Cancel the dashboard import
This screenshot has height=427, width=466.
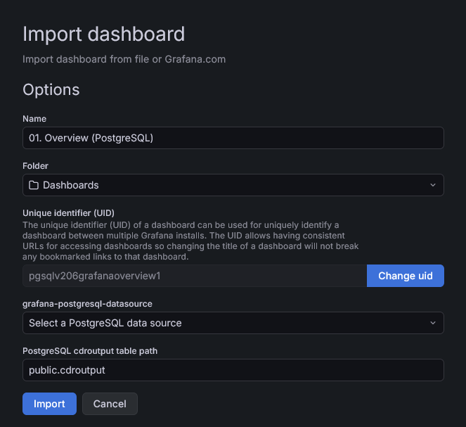pos(110,404)
